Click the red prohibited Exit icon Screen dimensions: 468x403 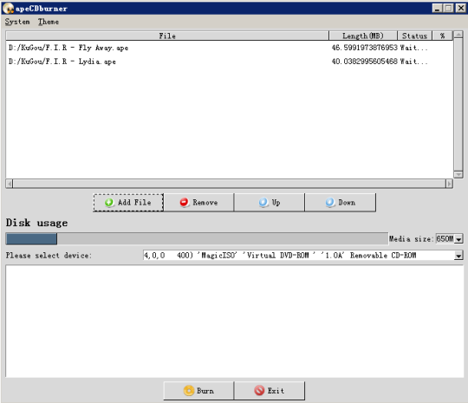[259, 391]
